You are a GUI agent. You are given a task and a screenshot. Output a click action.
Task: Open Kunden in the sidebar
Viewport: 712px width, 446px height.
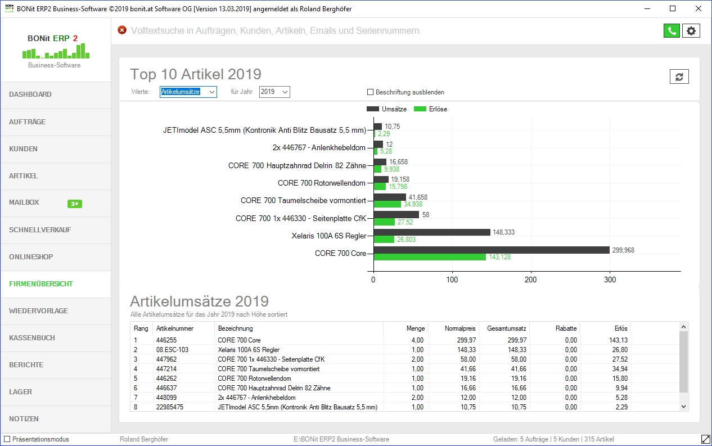tap(55, 149)
